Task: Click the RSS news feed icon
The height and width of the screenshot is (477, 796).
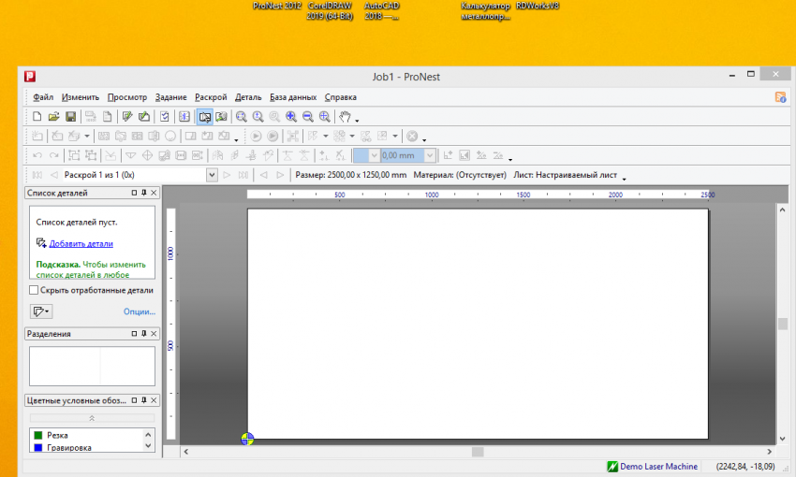Action: coord(780,97)
